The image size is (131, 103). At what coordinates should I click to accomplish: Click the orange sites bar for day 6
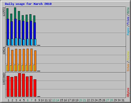point(28,60)
